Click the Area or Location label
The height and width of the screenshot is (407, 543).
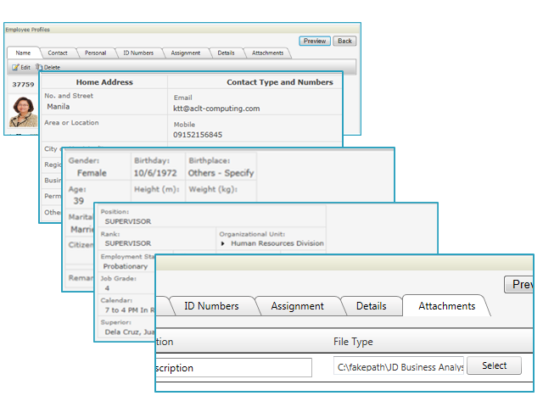coord(71,122)
